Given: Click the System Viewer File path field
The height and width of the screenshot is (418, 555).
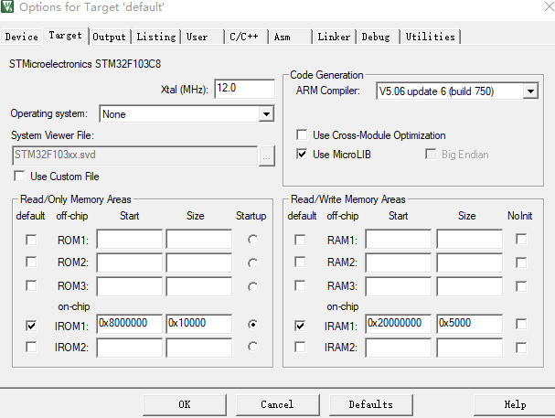Looking at the screenshot, I should (134, 155).
